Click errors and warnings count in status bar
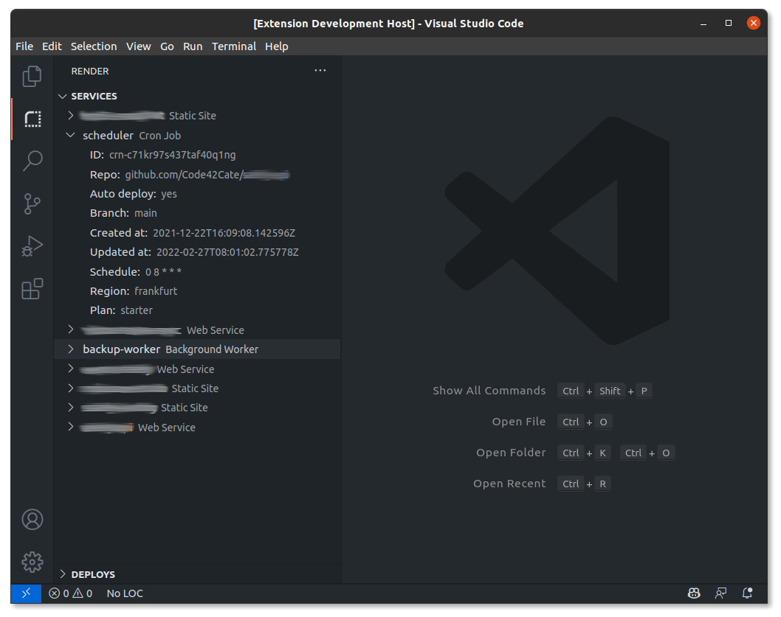Viewport: 781px width, 617px height. (x=70, y=593)
